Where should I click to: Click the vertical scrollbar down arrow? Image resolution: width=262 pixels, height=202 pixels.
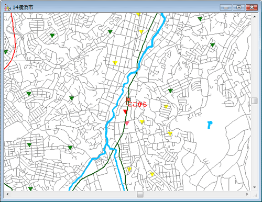click(x=255, y=187)
